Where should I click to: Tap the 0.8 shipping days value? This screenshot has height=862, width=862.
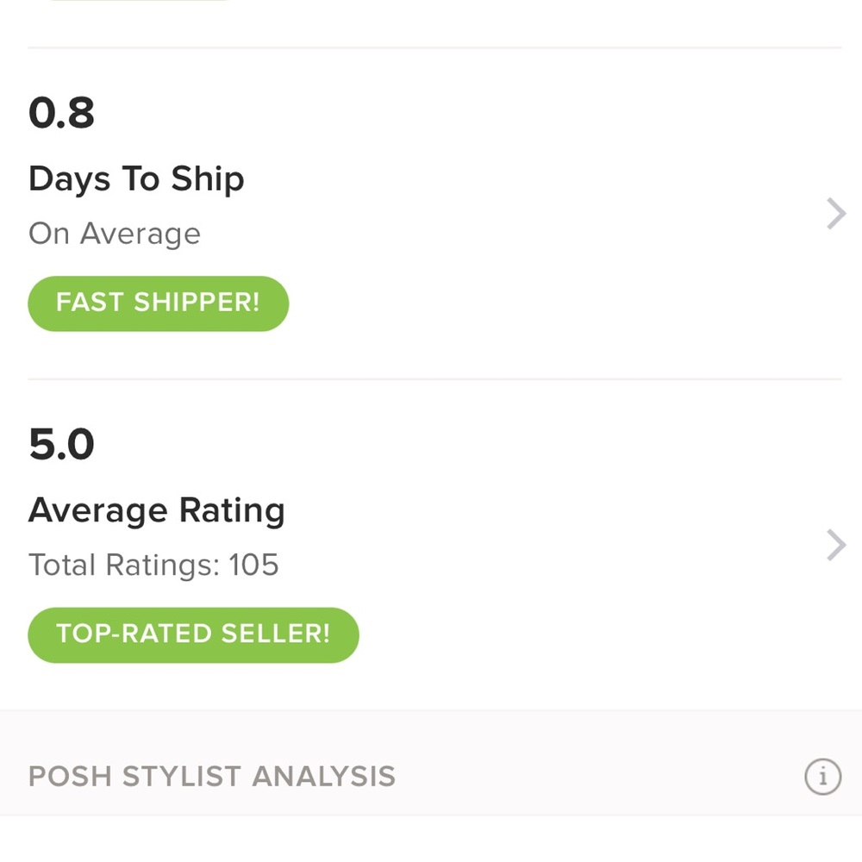[x=61, y=113]
